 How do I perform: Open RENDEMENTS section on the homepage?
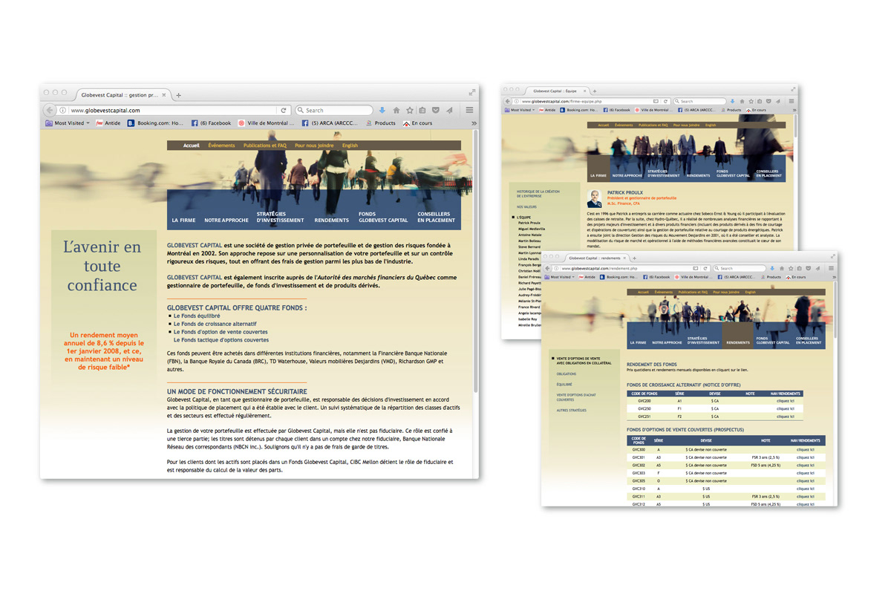tap(331, 221)
